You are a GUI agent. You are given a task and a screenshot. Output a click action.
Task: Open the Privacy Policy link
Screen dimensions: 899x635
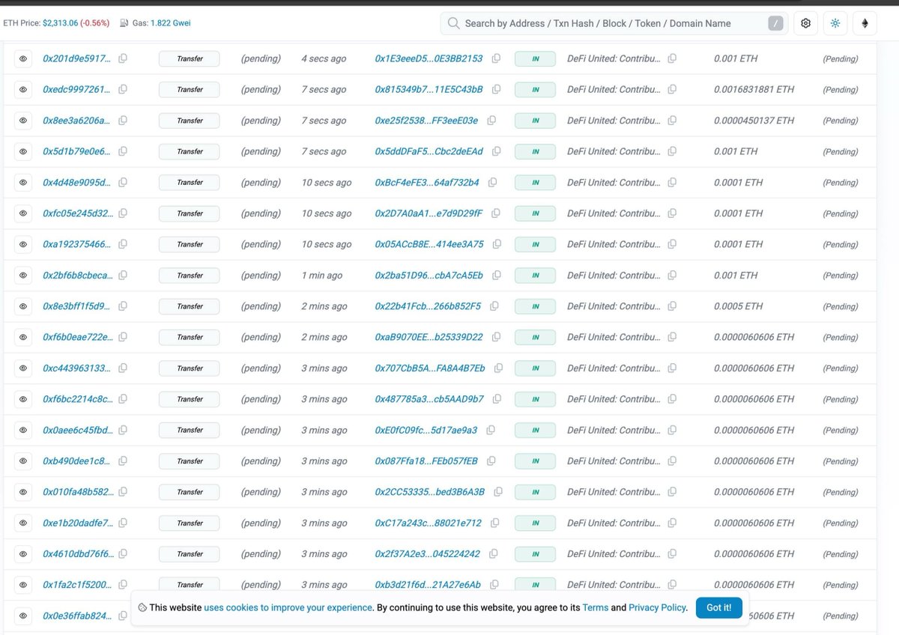point(657,607)
